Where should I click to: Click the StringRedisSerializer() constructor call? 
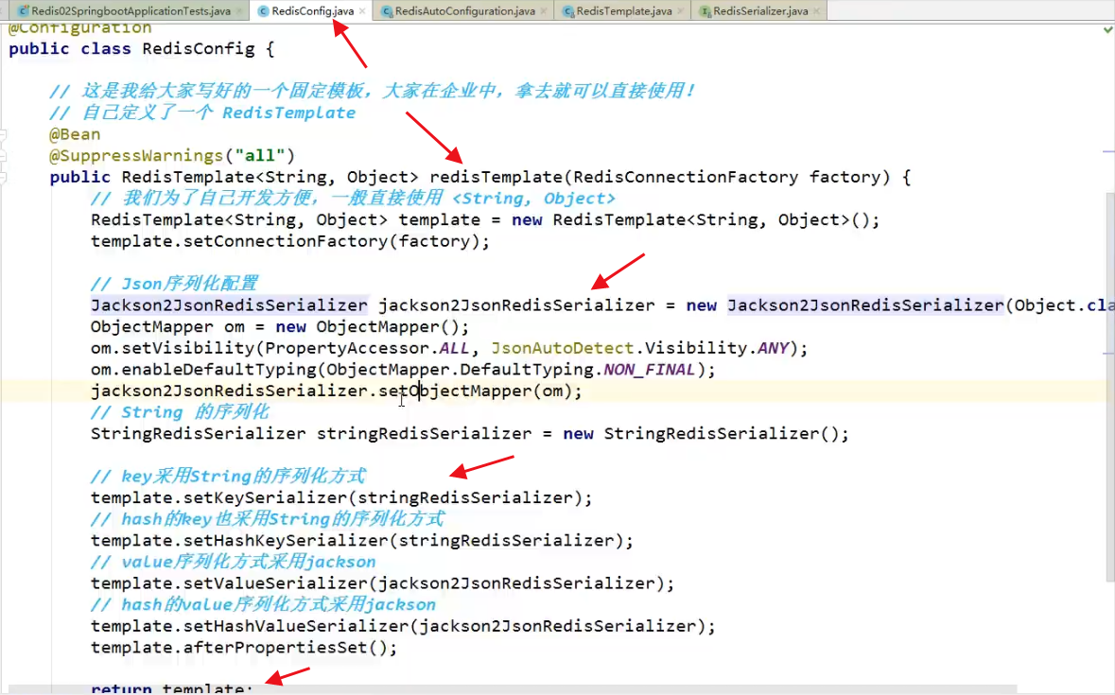pos(721,433)
